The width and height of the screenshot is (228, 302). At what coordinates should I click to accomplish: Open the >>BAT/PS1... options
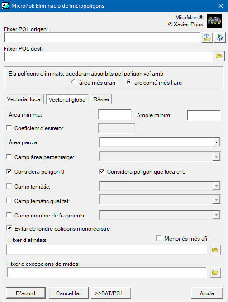pyautogui.click(x=111, y=293)
